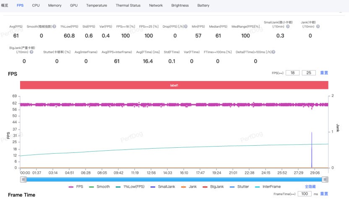Click FrameTime threshold field showing 100
The image size is (349, 199).
coord(305,194)
